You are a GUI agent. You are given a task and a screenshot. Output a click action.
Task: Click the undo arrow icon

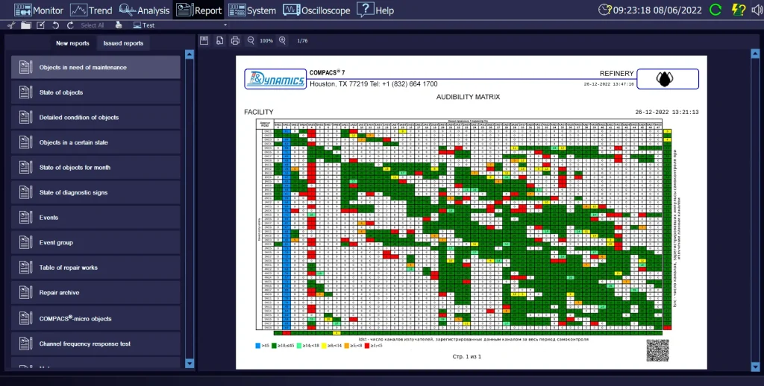pos(56,25)
